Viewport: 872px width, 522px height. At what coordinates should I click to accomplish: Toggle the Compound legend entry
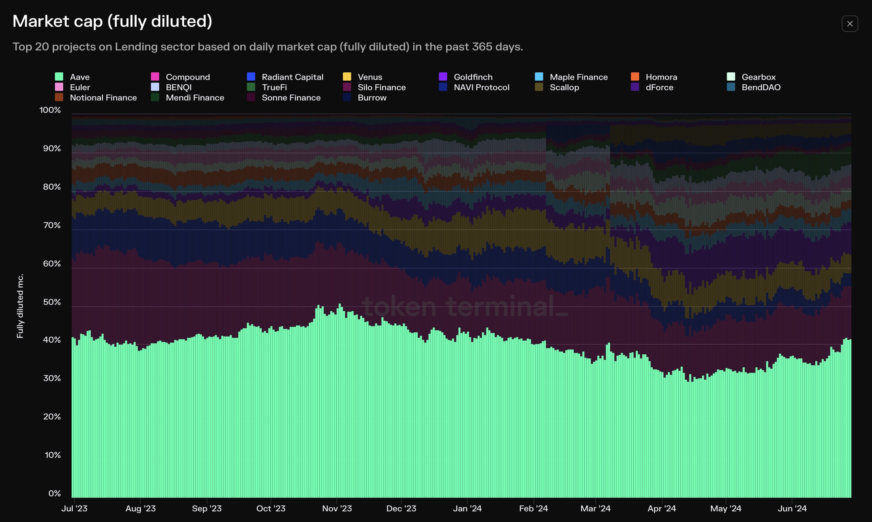180,77
